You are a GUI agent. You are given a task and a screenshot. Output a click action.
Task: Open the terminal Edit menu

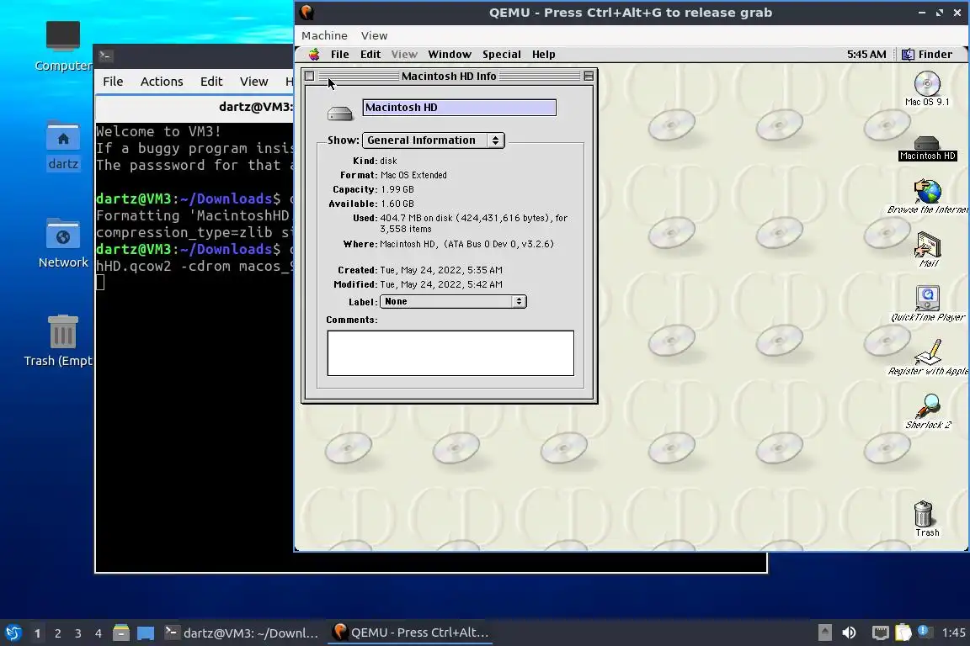click(211, 82)
